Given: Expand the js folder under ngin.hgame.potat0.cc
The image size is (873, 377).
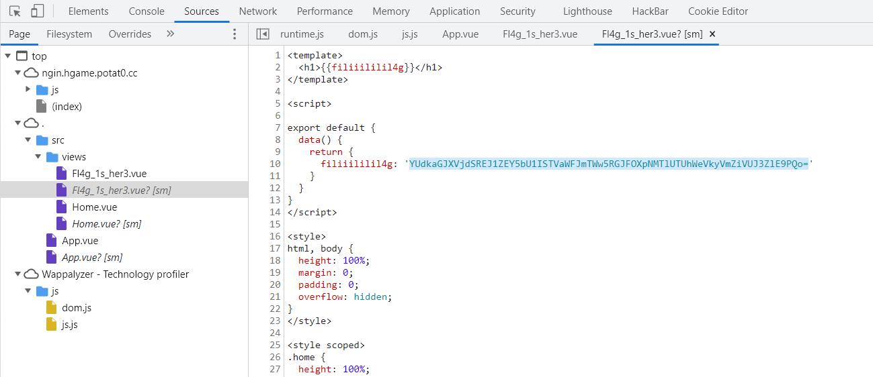Looking at the screenshot, I should (x=28, y=90).
